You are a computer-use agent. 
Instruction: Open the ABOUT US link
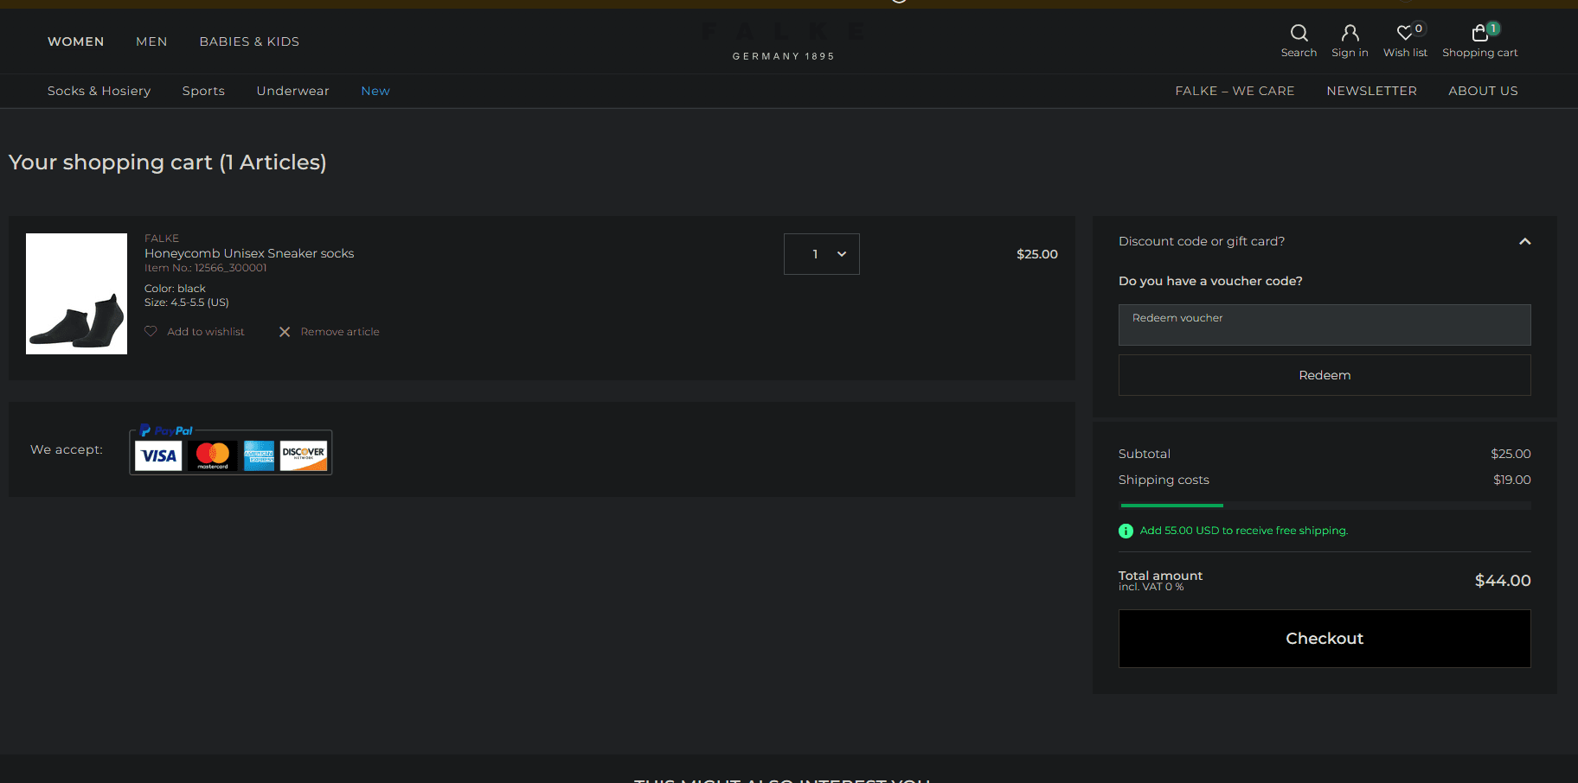click(1483, 91)
